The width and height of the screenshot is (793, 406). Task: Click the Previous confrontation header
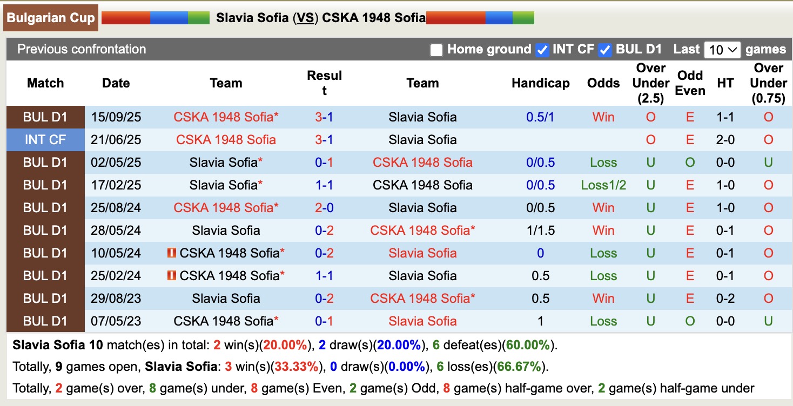point(82,49)
